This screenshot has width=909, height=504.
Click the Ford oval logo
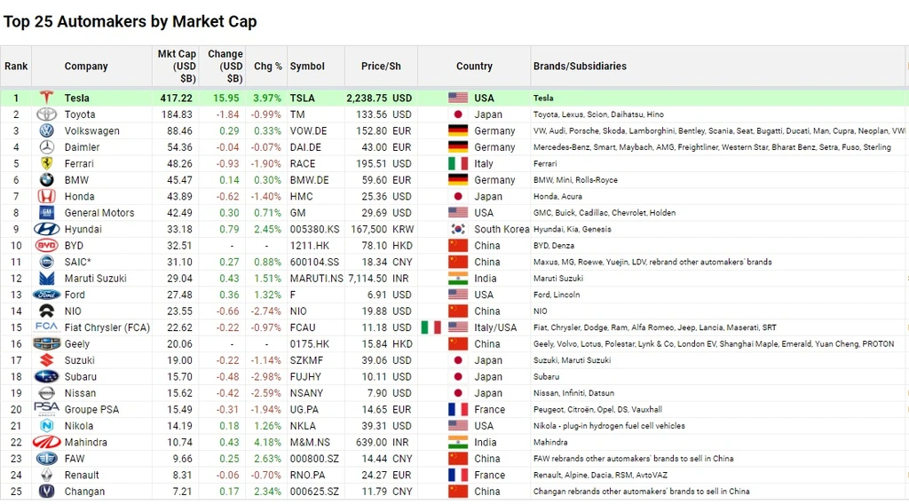click(46, 295)
